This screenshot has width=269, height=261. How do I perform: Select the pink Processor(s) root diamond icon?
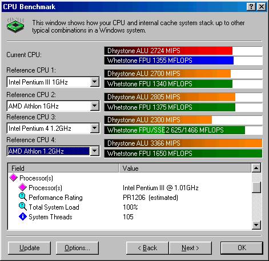coord(14,178)
